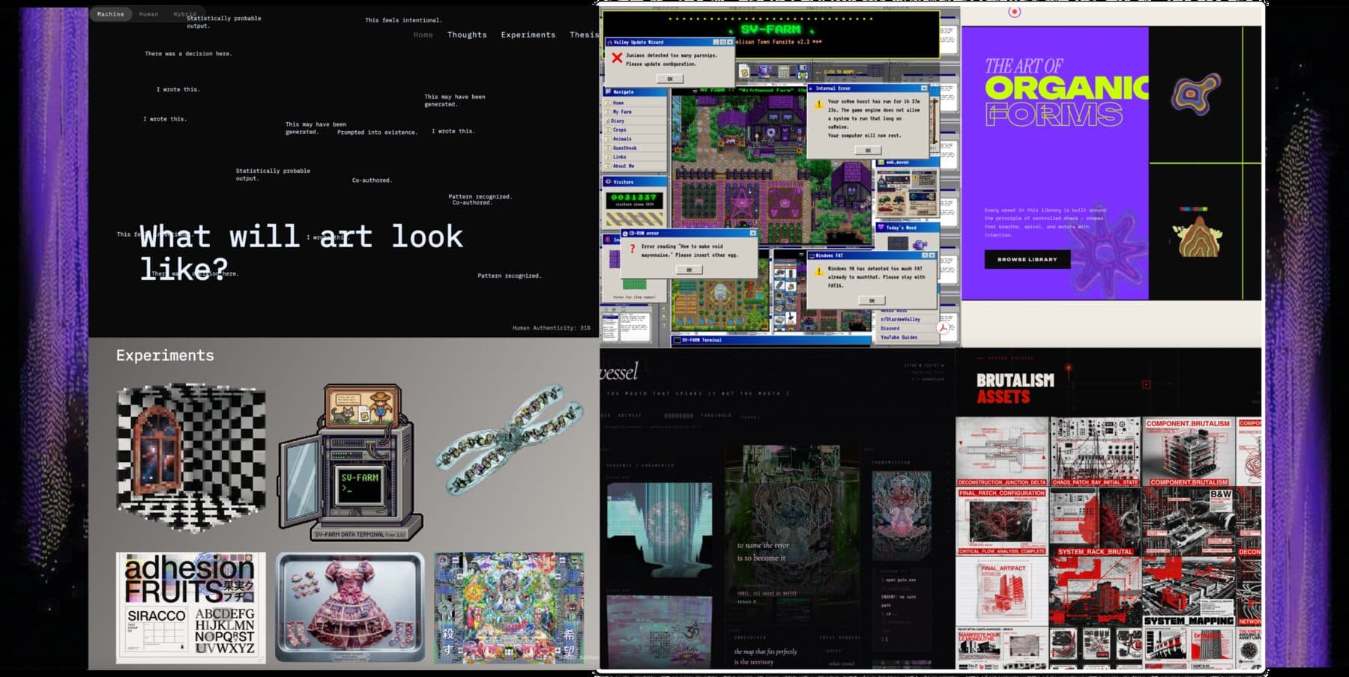Click OK in CD-ROM error dialog

[689, 270]
